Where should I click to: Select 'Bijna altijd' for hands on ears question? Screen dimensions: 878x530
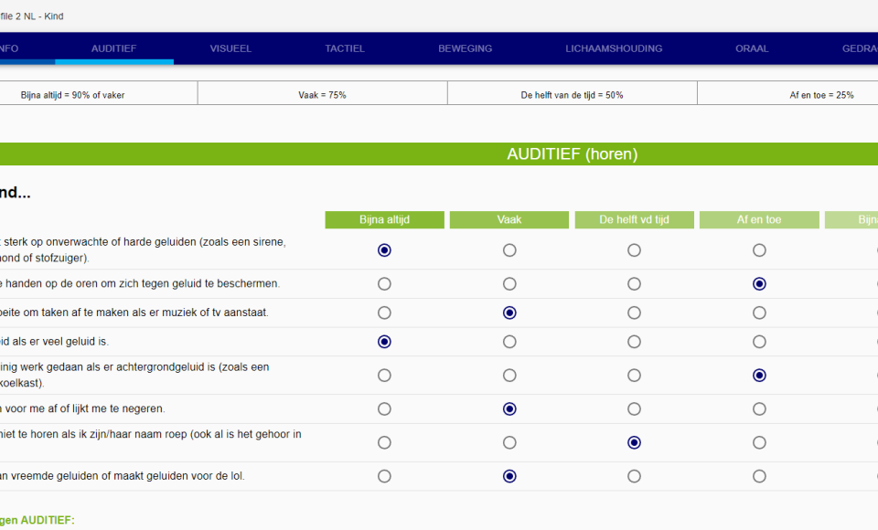pyautogui.click(x=384, y=284)
